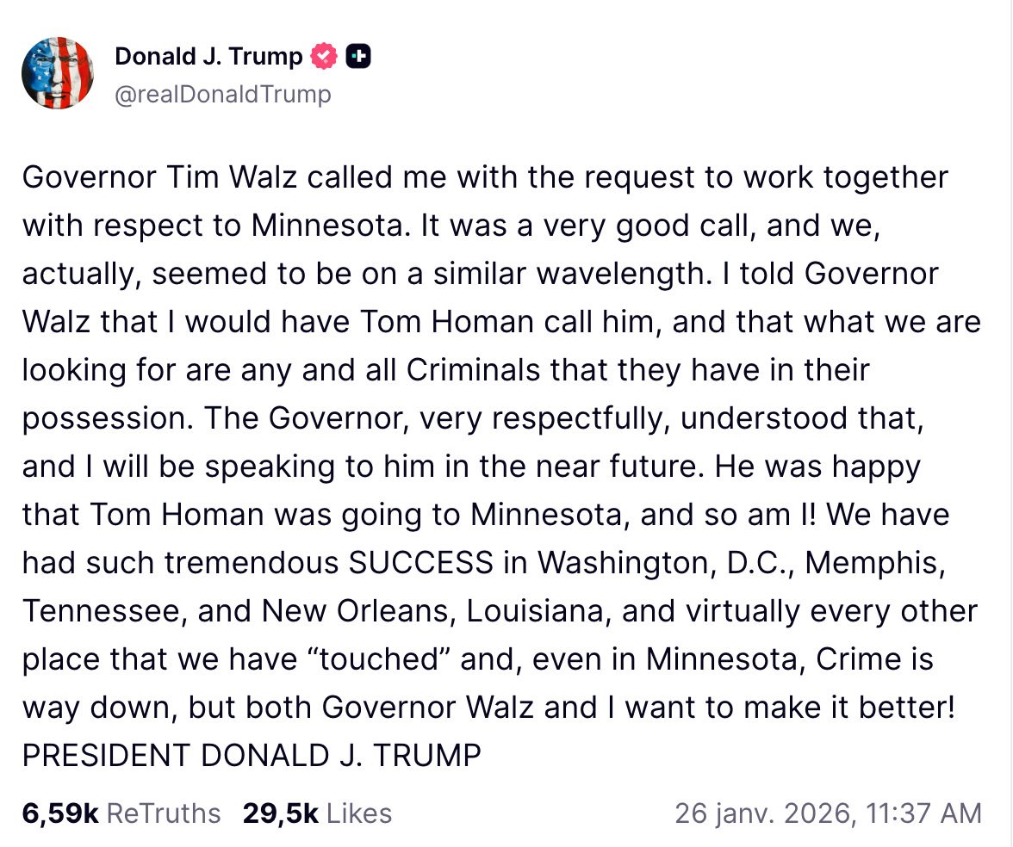The image size is (1013, 847).
Task: Click the PRESIDENT DONALD J. TRUMP signature line
Action: point(252,755)
